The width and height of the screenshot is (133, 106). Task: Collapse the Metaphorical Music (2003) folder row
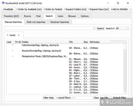(13, 56)
